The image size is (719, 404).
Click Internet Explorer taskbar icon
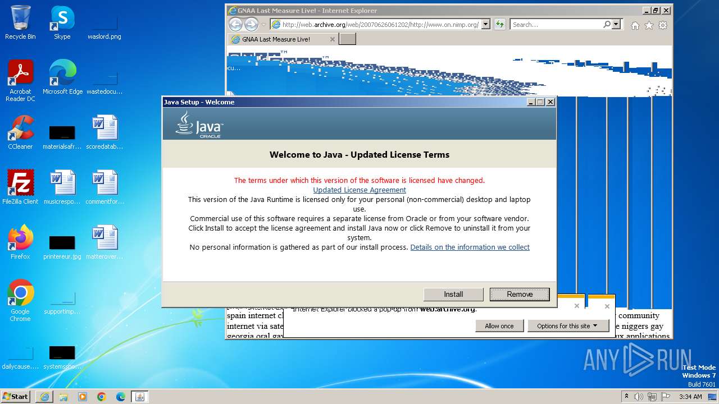44,397
